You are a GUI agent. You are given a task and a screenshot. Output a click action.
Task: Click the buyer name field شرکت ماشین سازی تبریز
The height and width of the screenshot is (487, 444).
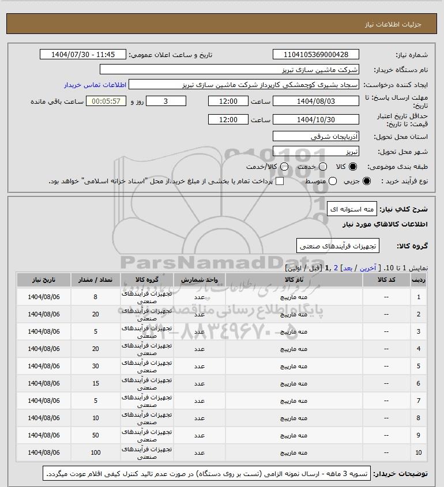229,69
